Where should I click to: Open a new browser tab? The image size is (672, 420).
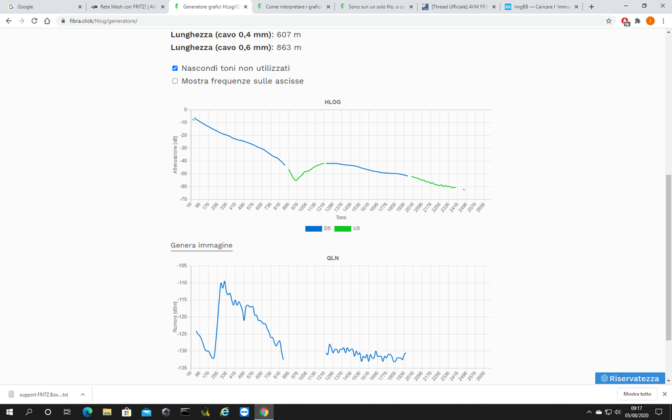pos(591,7)
